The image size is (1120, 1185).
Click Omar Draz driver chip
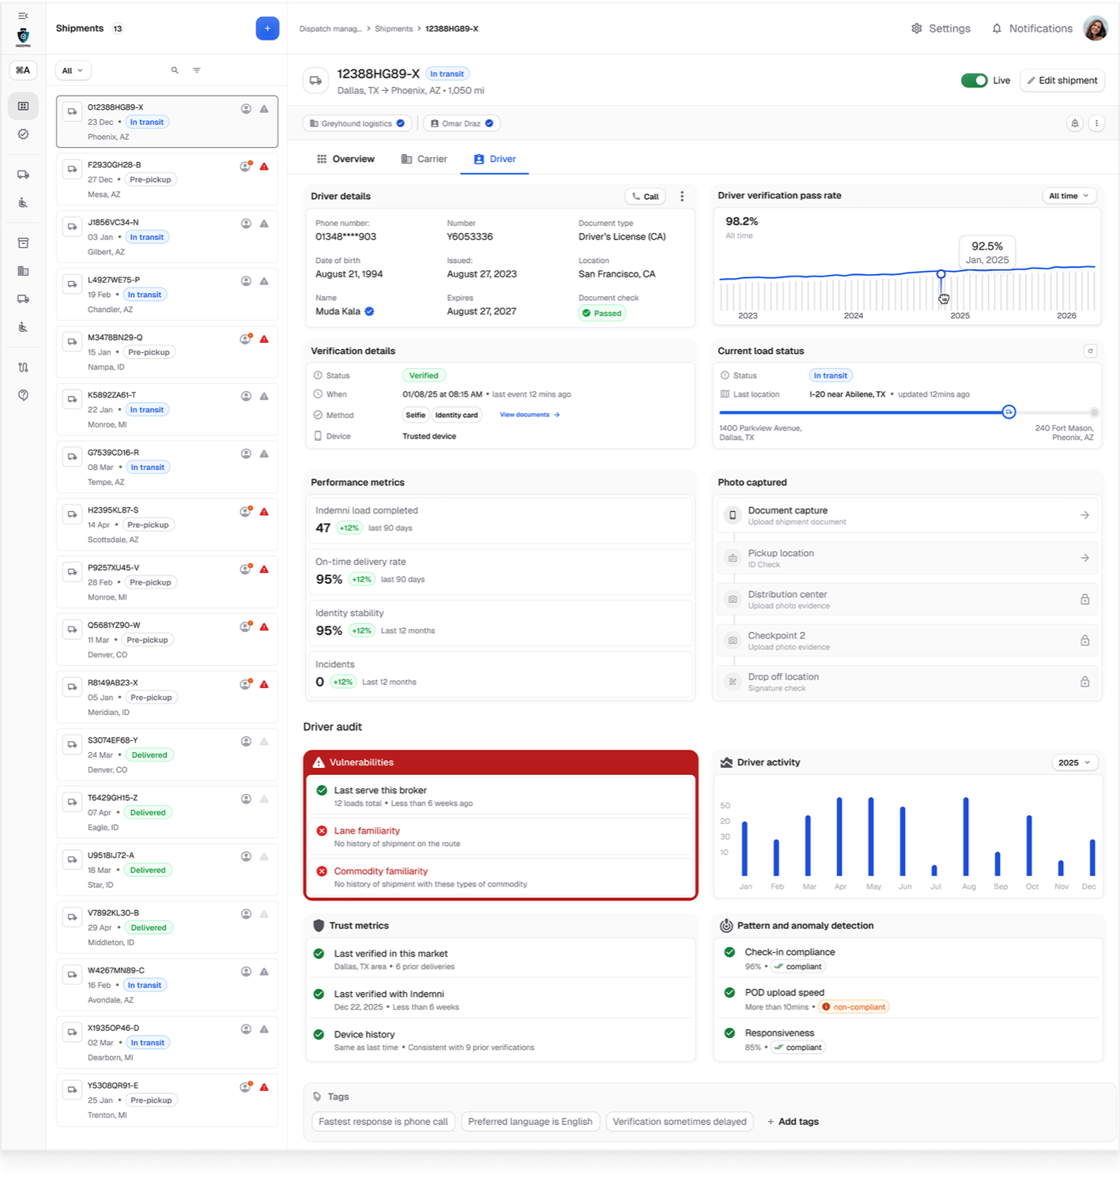coord(462,123)
